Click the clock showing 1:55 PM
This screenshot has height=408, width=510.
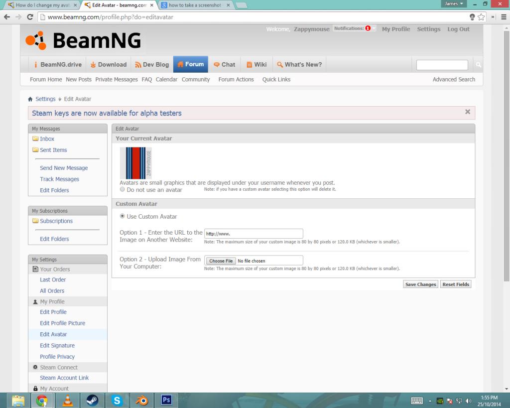tap(489, 398)
